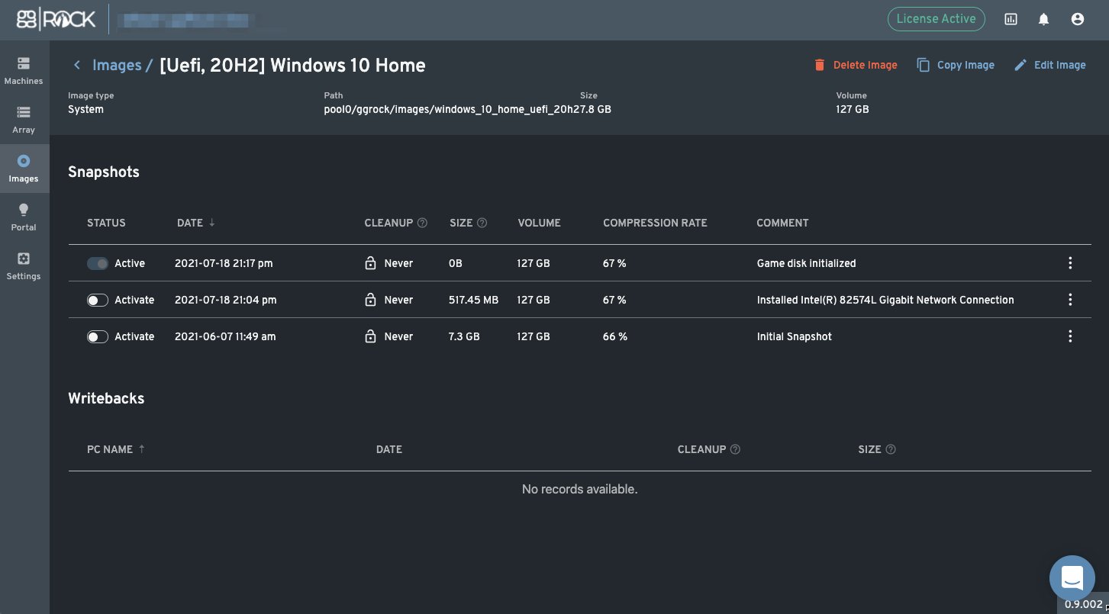
Task: Open the statistics chart icon in header
Action: 1011,19
